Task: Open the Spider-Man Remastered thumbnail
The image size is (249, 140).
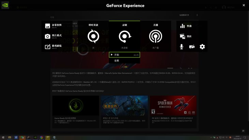Action: point(173,106)
